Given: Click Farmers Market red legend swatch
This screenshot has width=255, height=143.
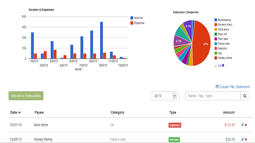Looking at the screenshot, I should click(216, 25).
